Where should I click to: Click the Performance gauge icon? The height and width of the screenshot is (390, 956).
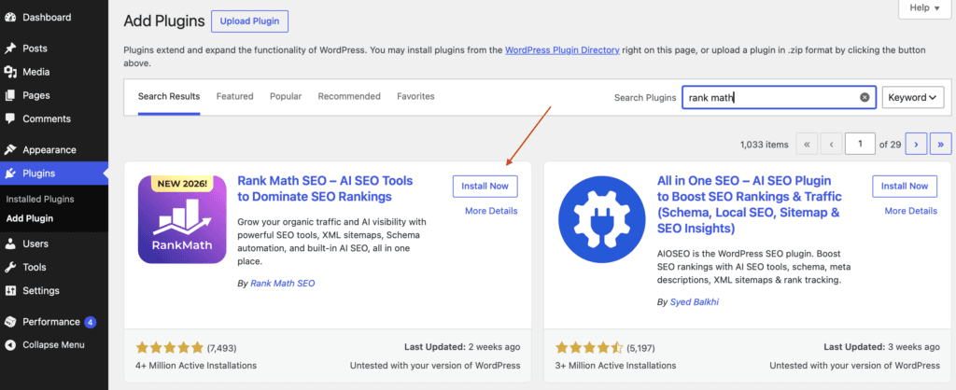pos(9,322)
